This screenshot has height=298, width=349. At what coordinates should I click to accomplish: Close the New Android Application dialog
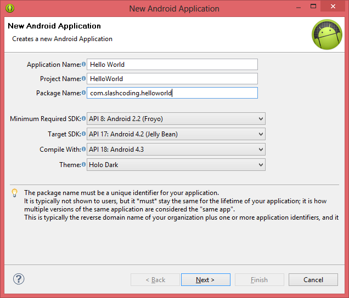pyautogui.click(x=333, y=7)
